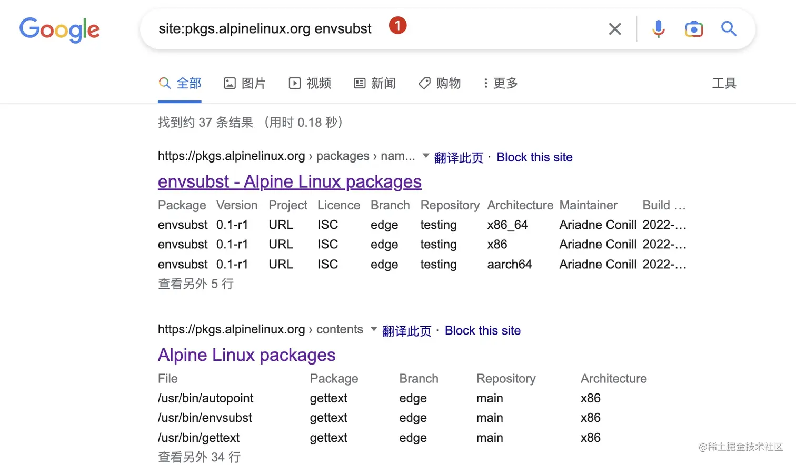Expand dropdown arrow beside the contents URL
The width and height of the screenshot is (796, 465).
(374, 329)
